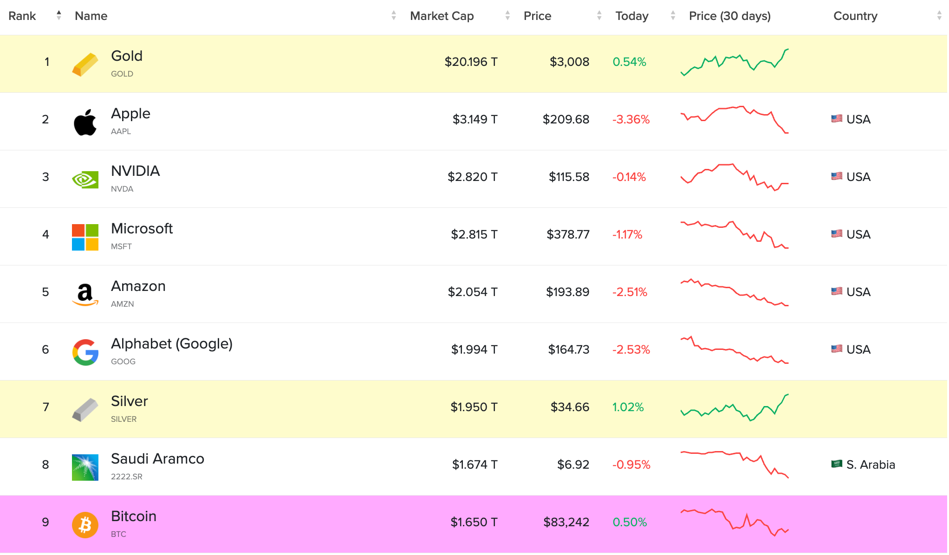Click Amazon's 30-day price sparkline

[x=734, y=292]
